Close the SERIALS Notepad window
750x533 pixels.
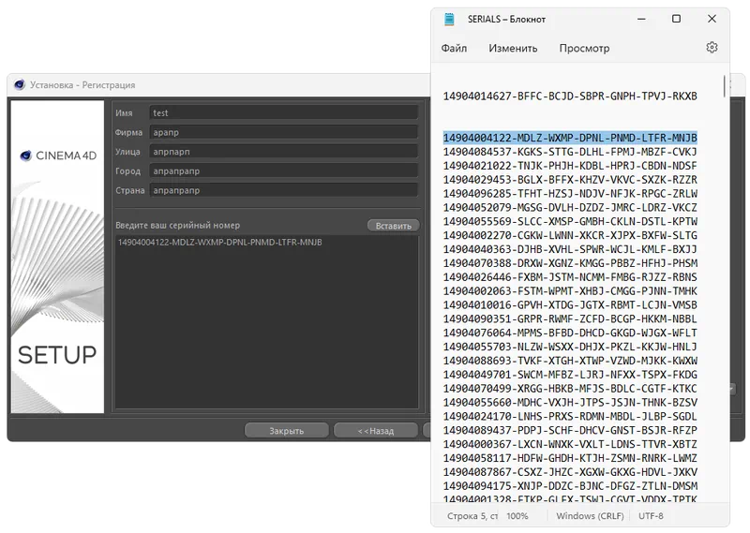tap(712, 19)
